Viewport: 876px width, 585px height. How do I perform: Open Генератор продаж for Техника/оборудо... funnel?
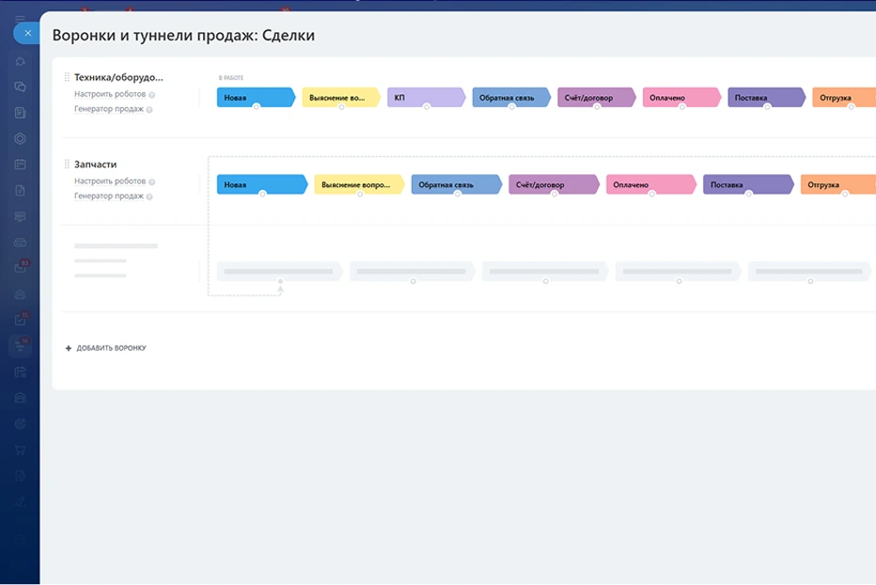tap(108, 109)
